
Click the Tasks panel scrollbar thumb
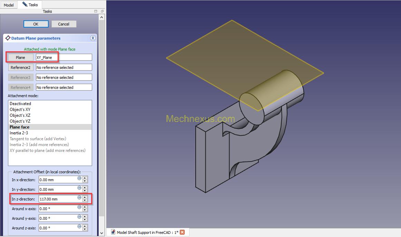pyautogui.click(x=101, y=117)
